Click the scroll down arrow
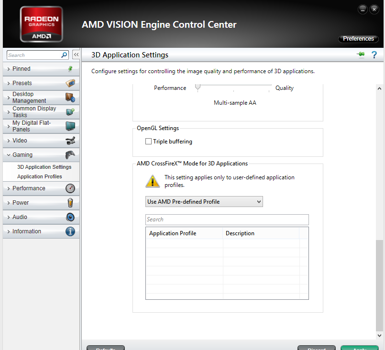Viewport: 385px width, 350px height. click(379, 336)
